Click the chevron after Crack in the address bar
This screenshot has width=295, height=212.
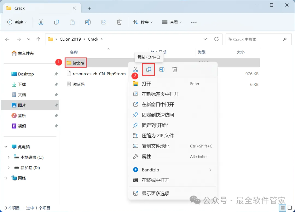point(102,39)
